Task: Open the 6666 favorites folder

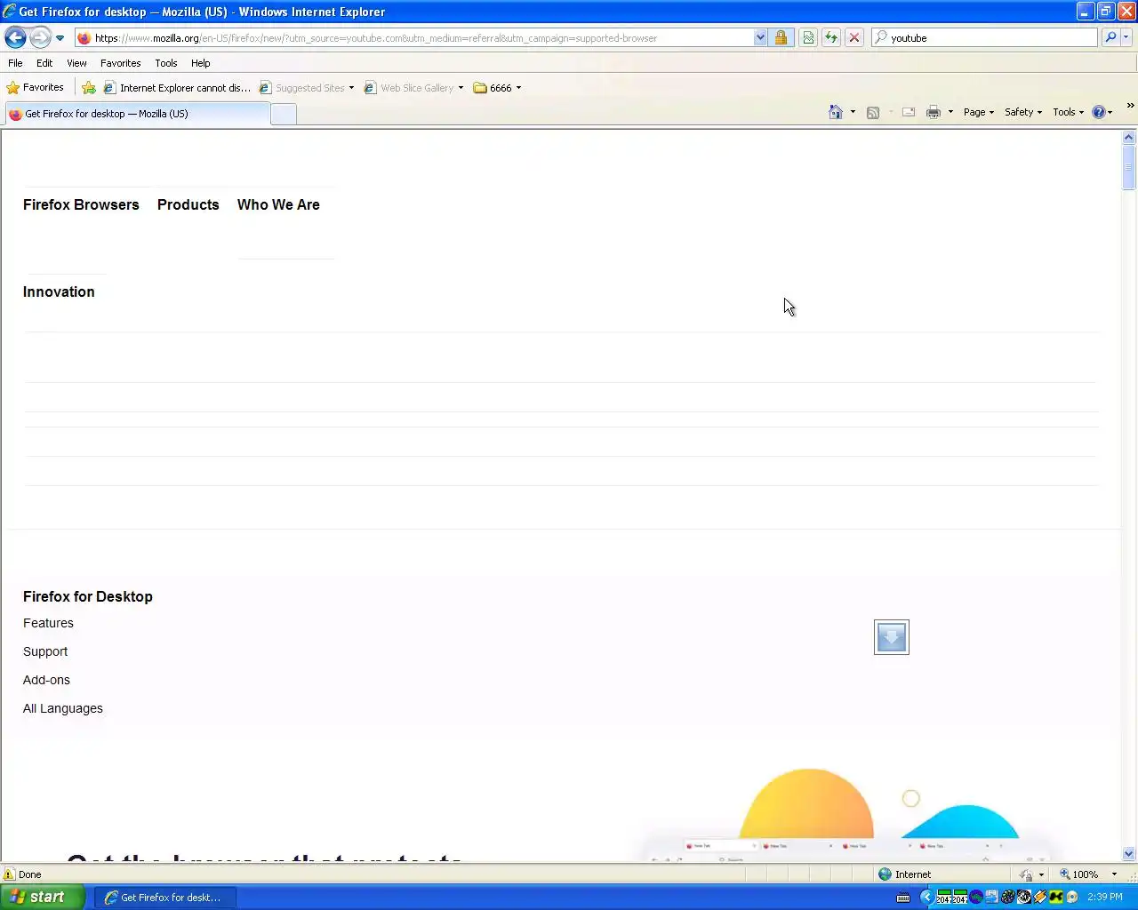Action: point(497,88)
